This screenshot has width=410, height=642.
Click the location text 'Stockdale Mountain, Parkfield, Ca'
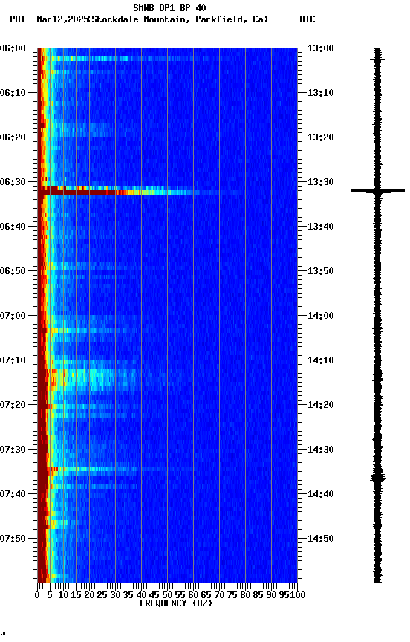(x=178, y=19)
